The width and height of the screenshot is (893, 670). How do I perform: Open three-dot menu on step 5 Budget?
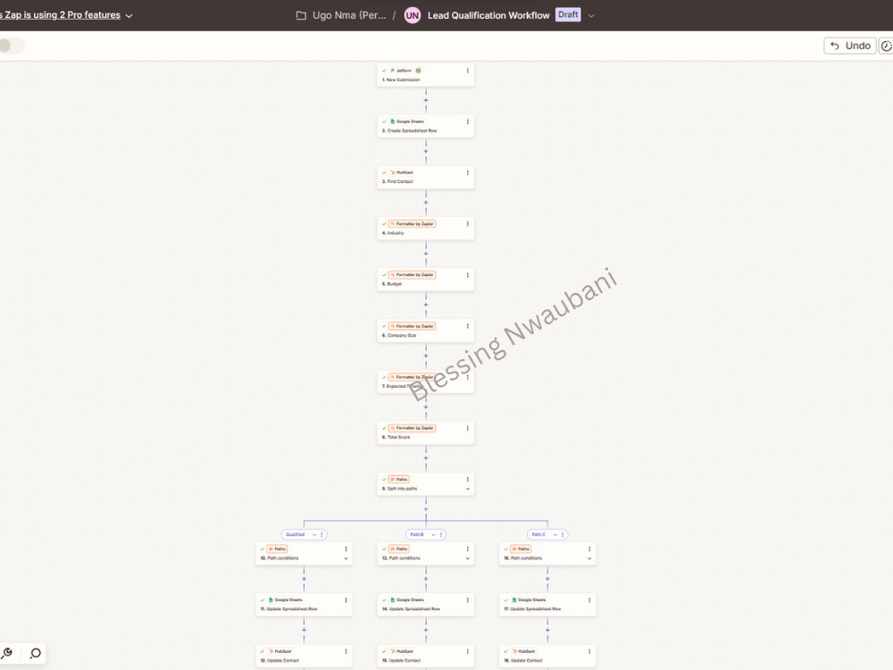tap(468, 274)
